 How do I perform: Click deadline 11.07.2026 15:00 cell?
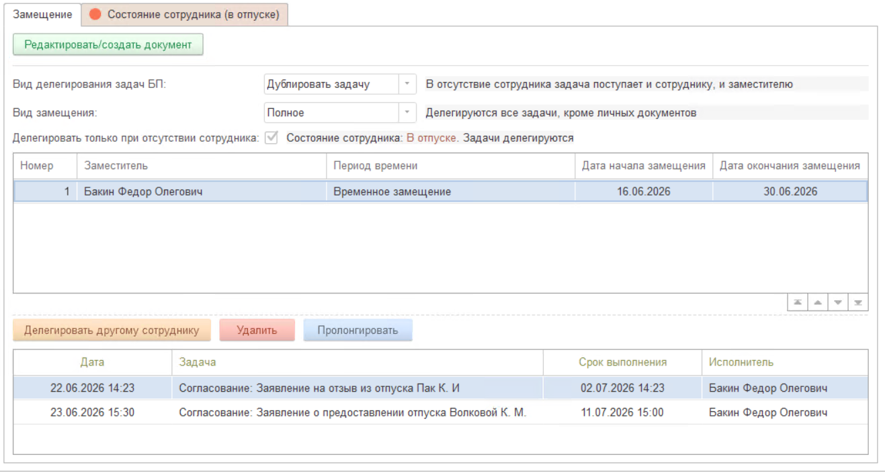622,413
